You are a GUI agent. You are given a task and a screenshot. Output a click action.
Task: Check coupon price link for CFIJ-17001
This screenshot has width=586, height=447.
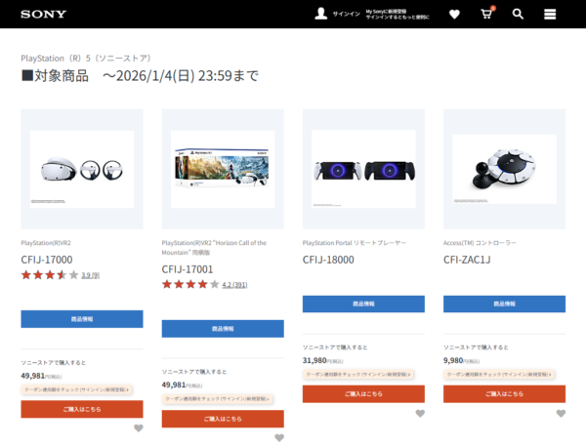218,399
